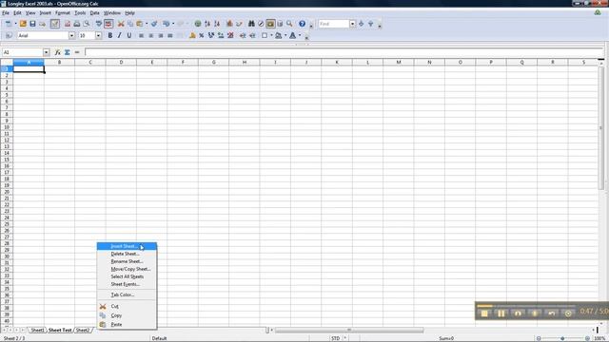The width and height of the screenshot is (609, 342).
Task: Toggle Underline formatting
Action: click(129, 36)
